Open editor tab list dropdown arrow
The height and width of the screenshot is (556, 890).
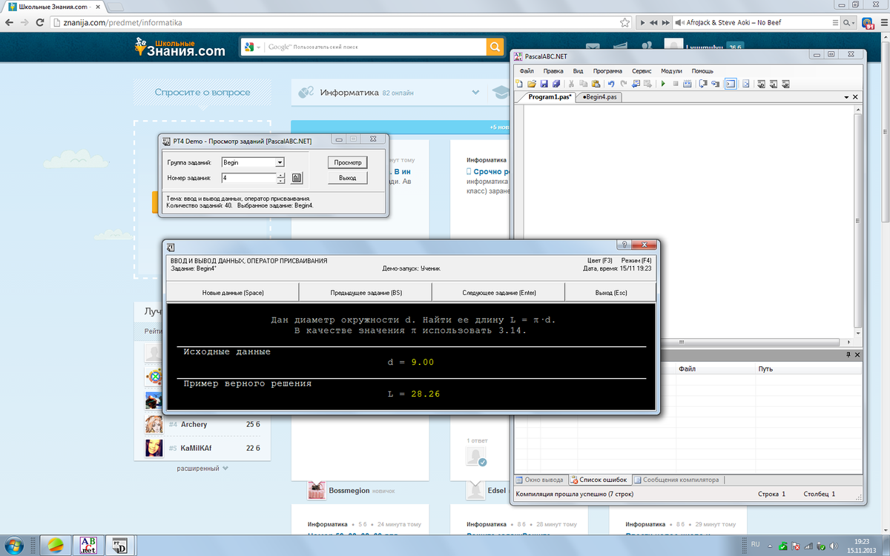(x=845, y=97)
